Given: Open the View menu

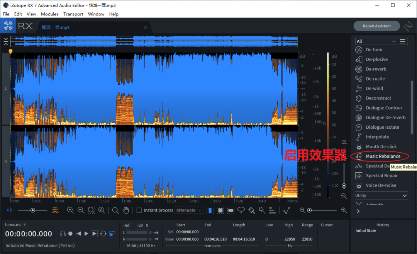Looking at the screenshot, I should [31, 14].
